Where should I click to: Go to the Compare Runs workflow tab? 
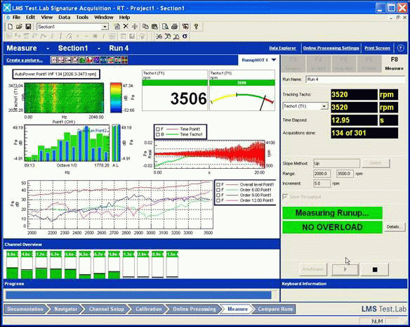(275, 309)
